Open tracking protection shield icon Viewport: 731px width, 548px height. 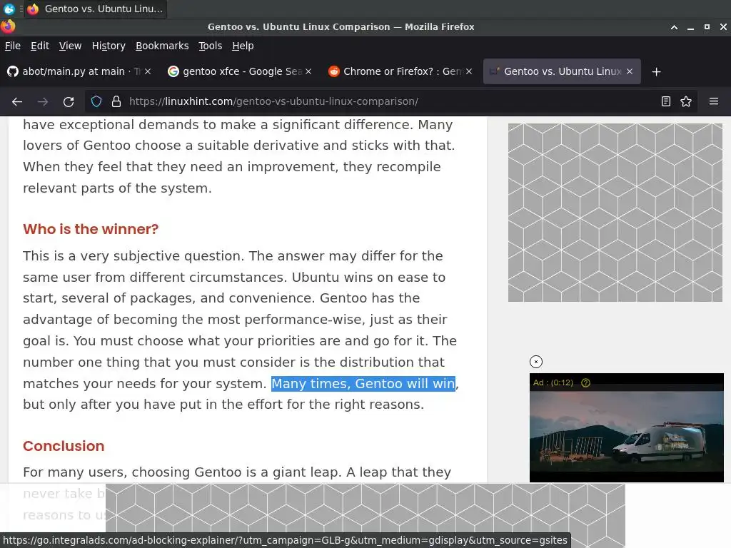click(x=96, y=101)
